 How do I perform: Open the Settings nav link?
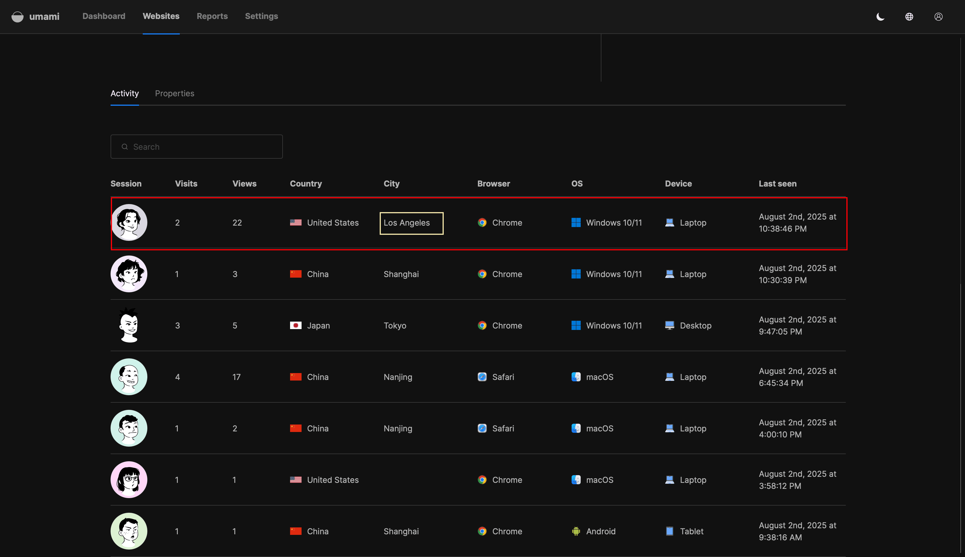[x=261, y=16]
